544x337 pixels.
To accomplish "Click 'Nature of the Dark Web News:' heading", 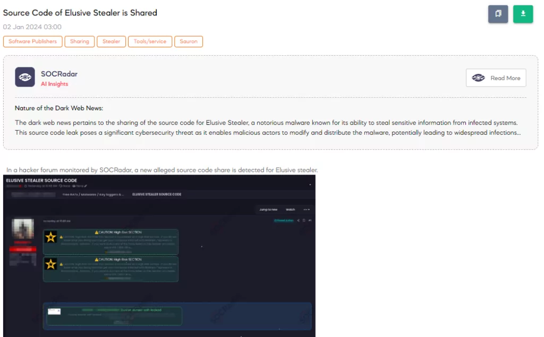I will [59, 108].
